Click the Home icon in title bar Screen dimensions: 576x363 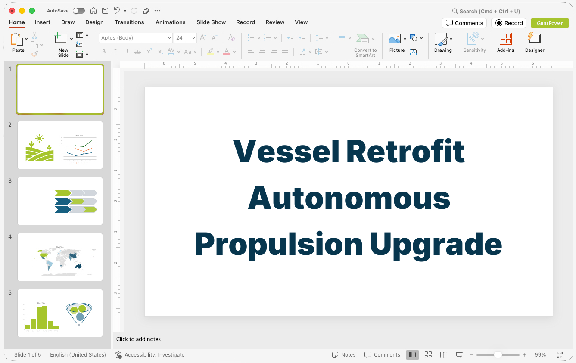[93, 11]
